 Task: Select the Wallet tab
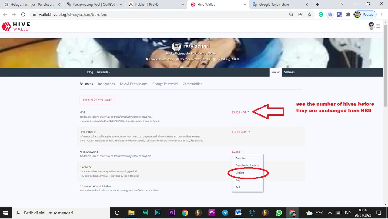tap(276, 72)
